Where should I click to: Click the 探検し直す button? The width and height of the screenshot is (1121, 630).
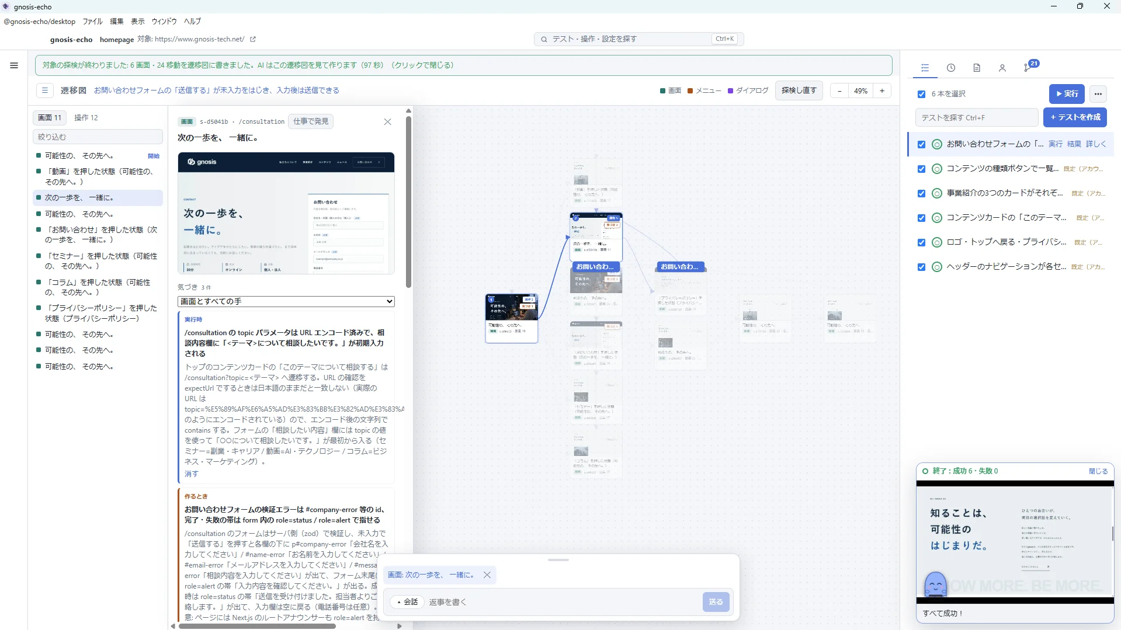click(799, 91)
